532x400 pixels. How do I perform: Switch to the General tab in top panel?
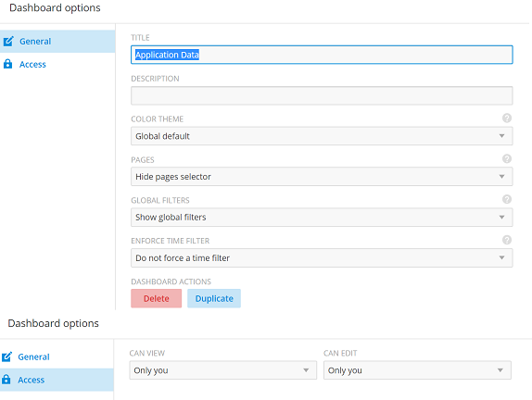(57, 42)
